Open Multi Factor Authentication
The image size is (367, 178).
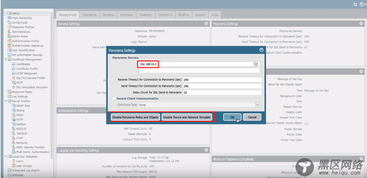[x=33, y=152]
